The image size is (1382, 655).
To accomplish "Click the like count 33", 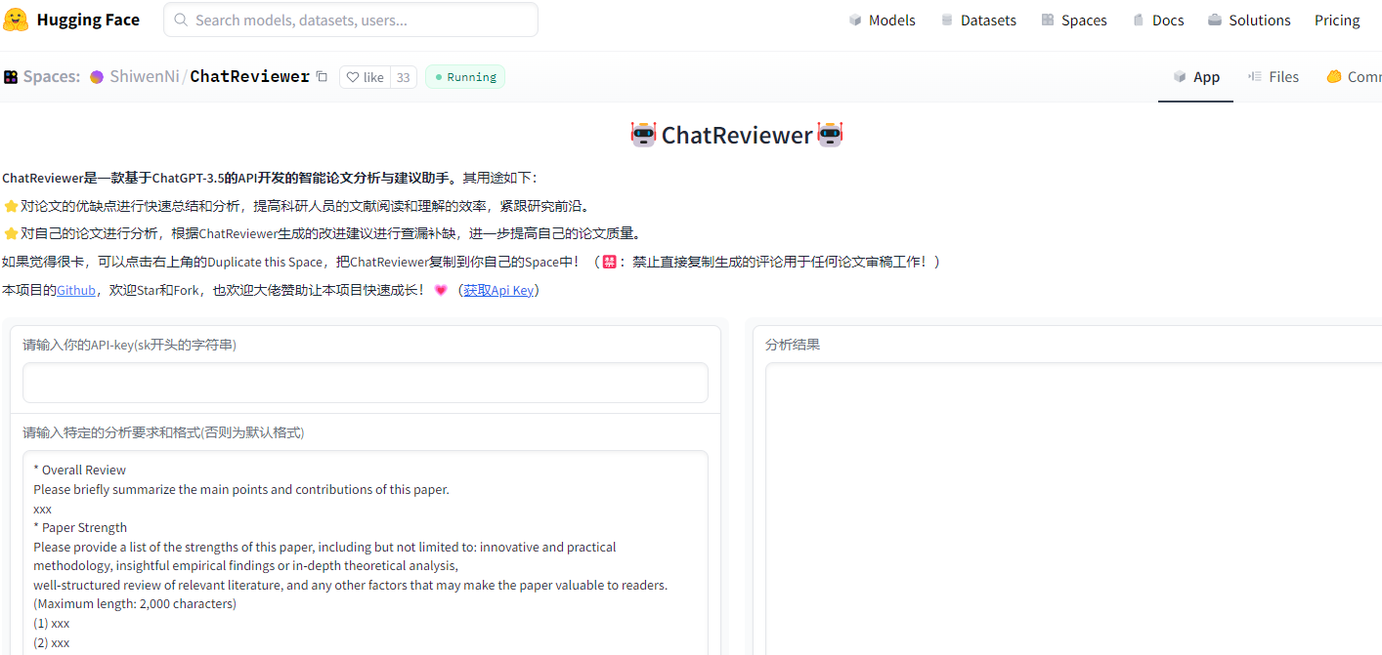I will (403, 77).
